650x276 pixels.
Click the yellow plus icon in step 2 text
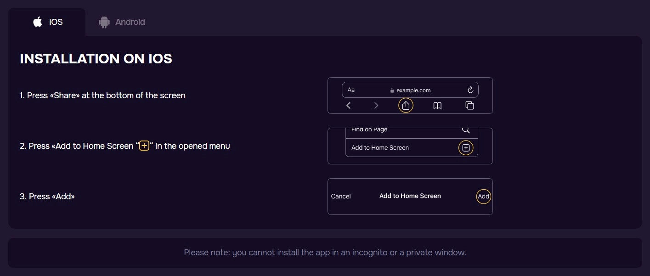point(144,146)
